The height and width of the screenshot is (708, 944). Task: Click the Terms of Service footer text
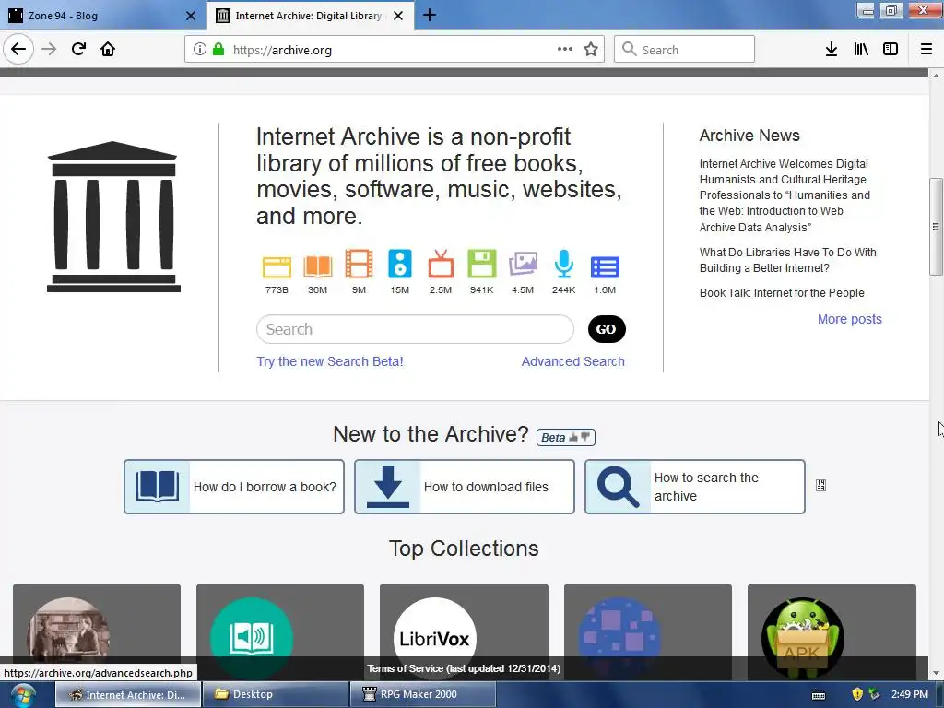tap(465, 668)
